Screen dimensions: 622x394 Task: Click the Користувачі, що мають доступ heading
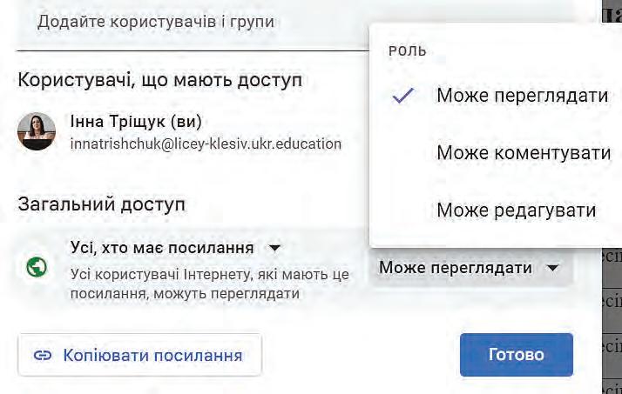tap(160, 80)
